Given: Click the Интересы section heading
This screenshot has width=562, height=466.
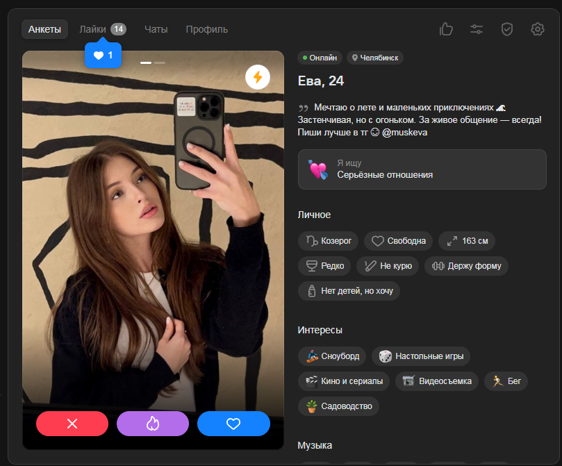Looking at the screenshot, I should coord(320,330).
